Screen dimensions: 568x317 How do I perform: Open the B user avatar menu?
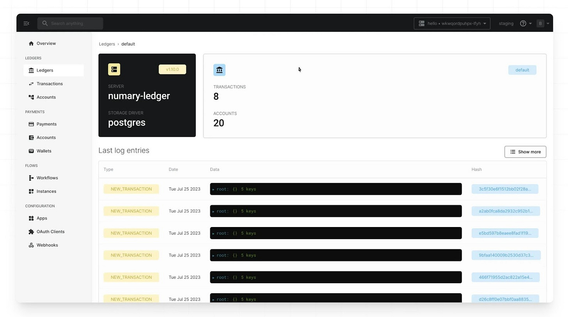coord(543,23)
